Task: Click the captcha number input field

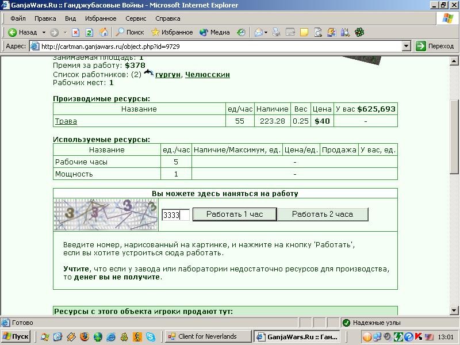Action: coord(175,214)
